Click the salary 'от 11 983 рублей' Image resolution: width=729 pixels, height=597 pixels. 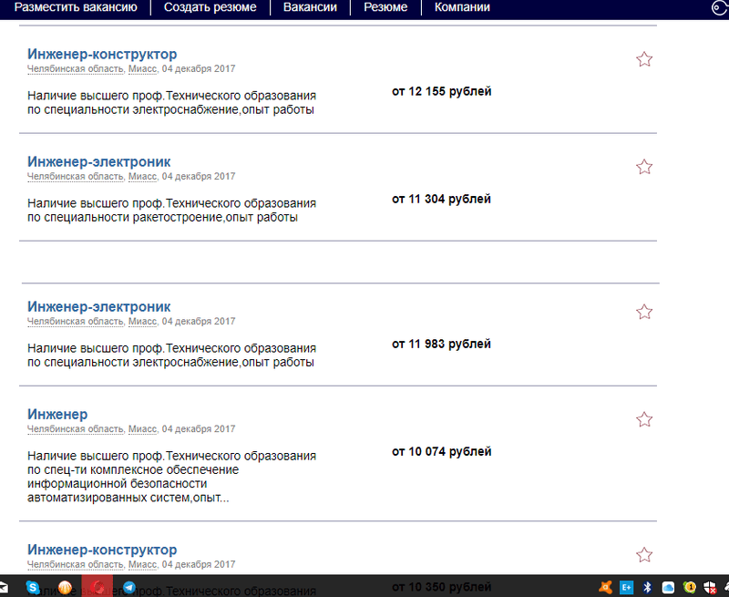442,344
